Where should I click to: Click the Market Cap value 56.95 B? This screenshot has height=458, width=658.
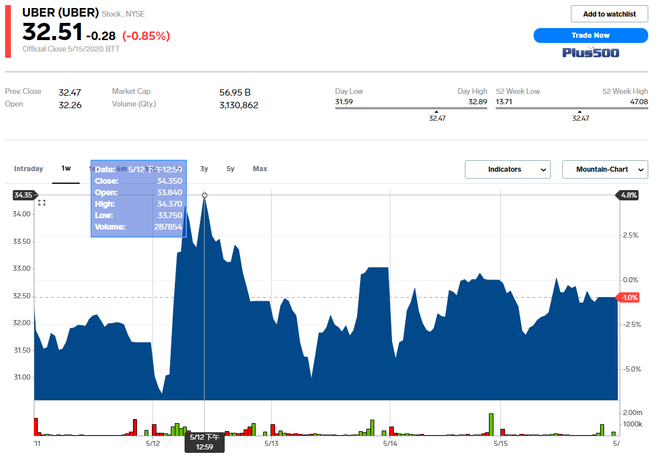coord(235,93)
